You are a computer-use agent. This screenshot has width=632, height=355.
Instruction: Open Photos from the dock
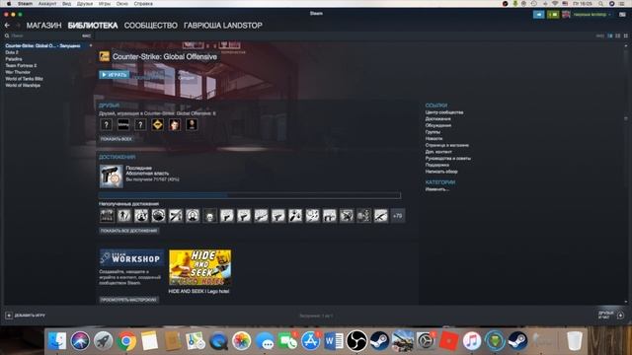point(241,341)
